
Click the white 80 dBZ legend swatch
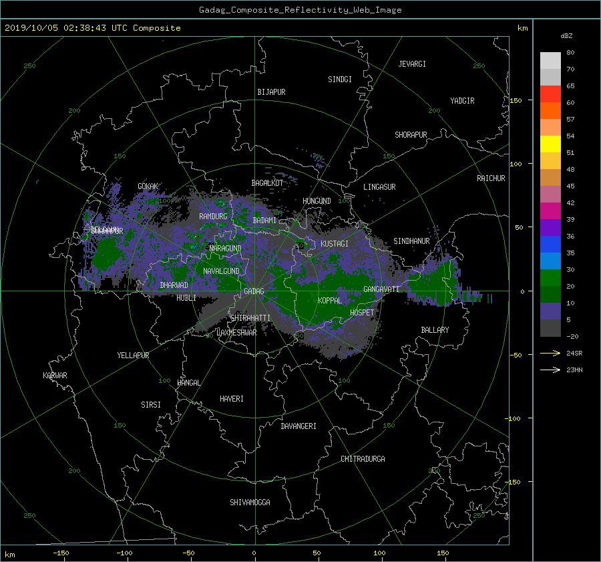[x=550, y=61]
